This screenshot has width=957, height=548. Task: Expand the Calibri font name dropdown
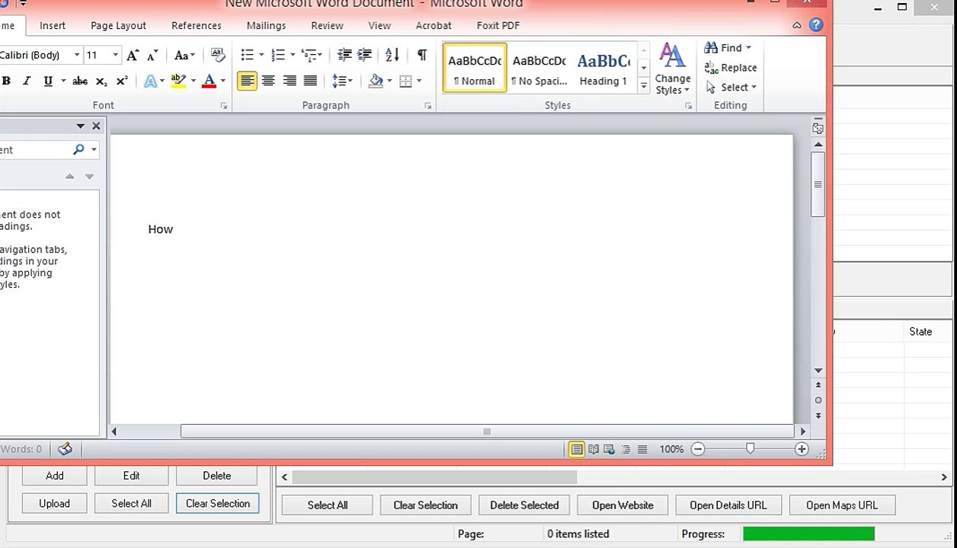point(77,55)
